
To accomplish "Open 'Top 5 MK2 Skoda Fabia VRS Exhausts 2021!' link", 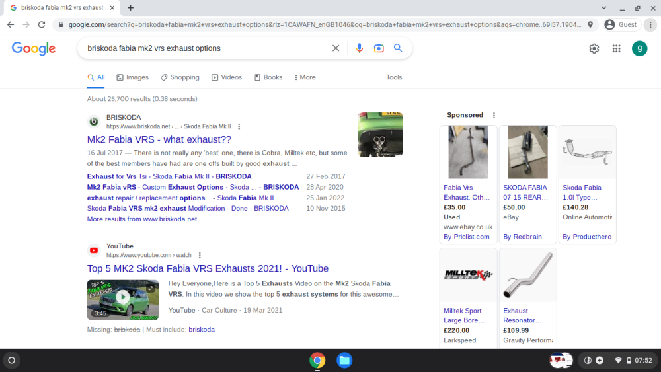I will [x=208, y=268].
